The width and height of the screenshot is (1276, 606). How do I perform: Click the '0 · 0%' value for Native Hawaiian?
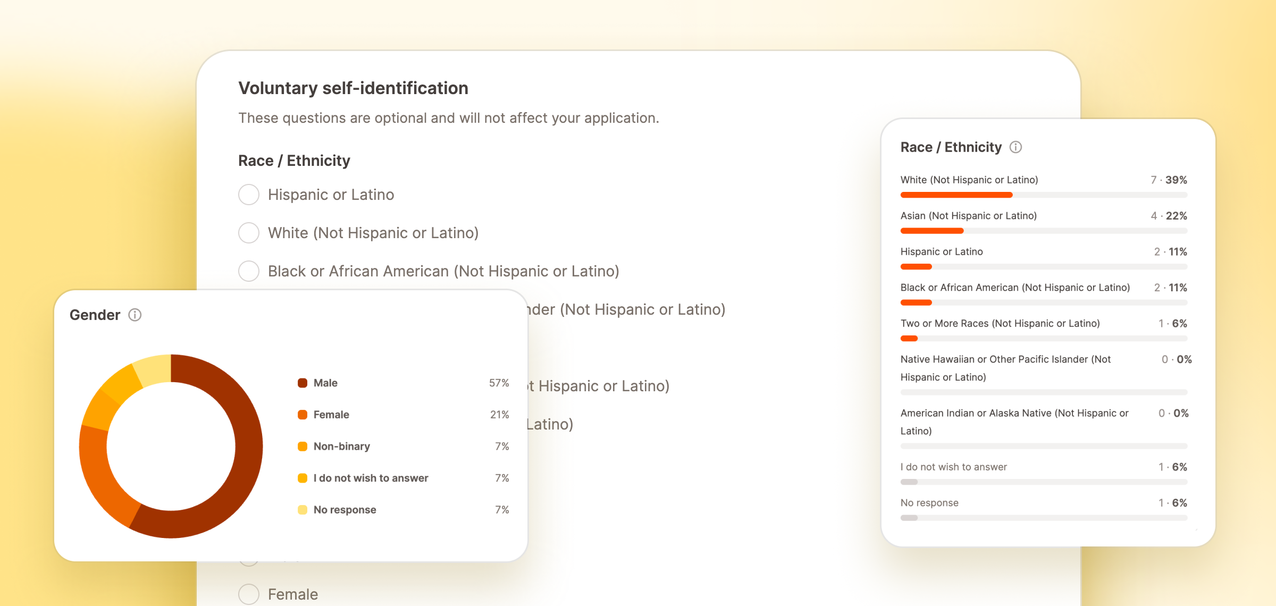[x=1176, y=359]
